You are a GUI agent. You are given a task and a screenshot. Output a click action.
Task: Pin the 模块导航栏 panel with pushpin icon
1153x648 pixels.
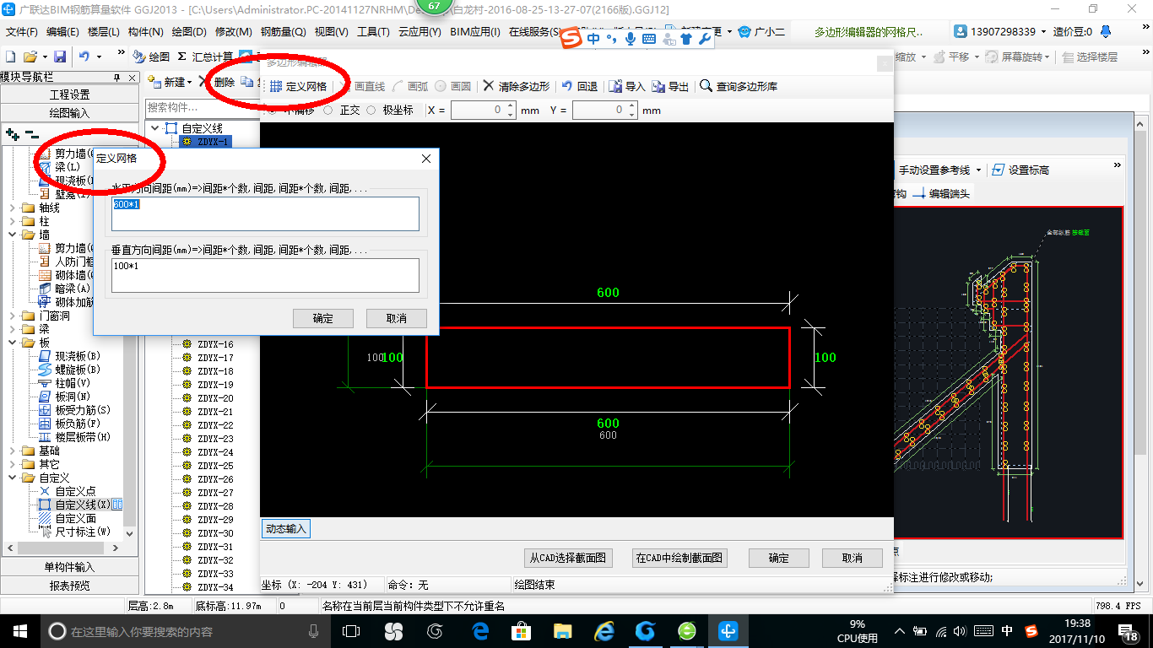117,78
